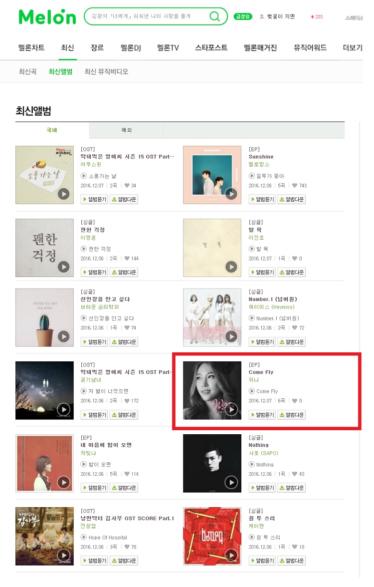Image resolution: width=374 pixels, height=587 pixels.
Task: Play the Sunshine album cover overlay
Action: click(x=231, y=194)
